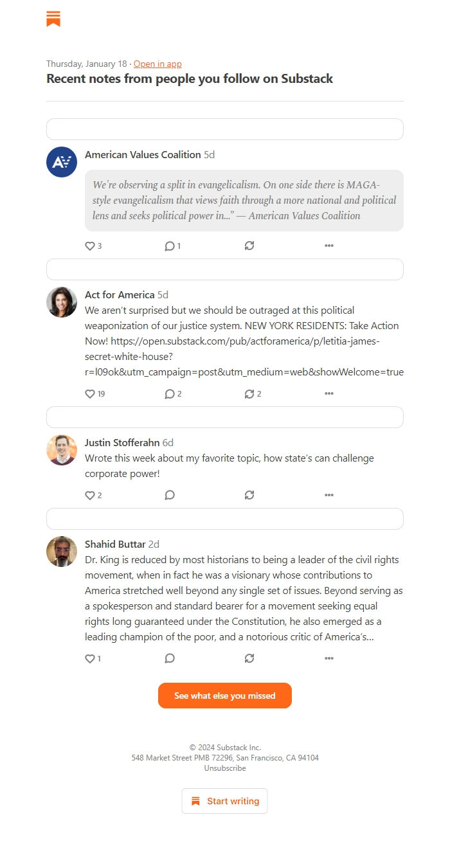Like the American Values Coalition note
Screen dimensions: 450x846
[x=90, y=246]
